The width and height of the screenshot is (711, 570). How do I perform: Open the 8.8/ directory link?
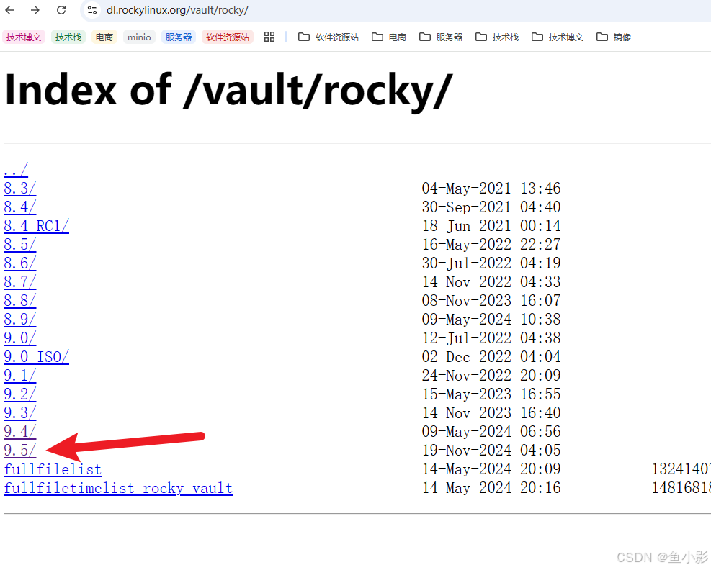(20, 301)
